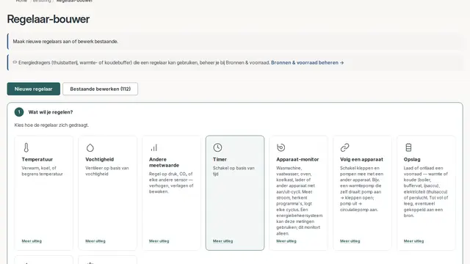This screenshot has height=264, width=470.
Task: Click the chain link icon on Volg een apparaat
Action: 344,147
